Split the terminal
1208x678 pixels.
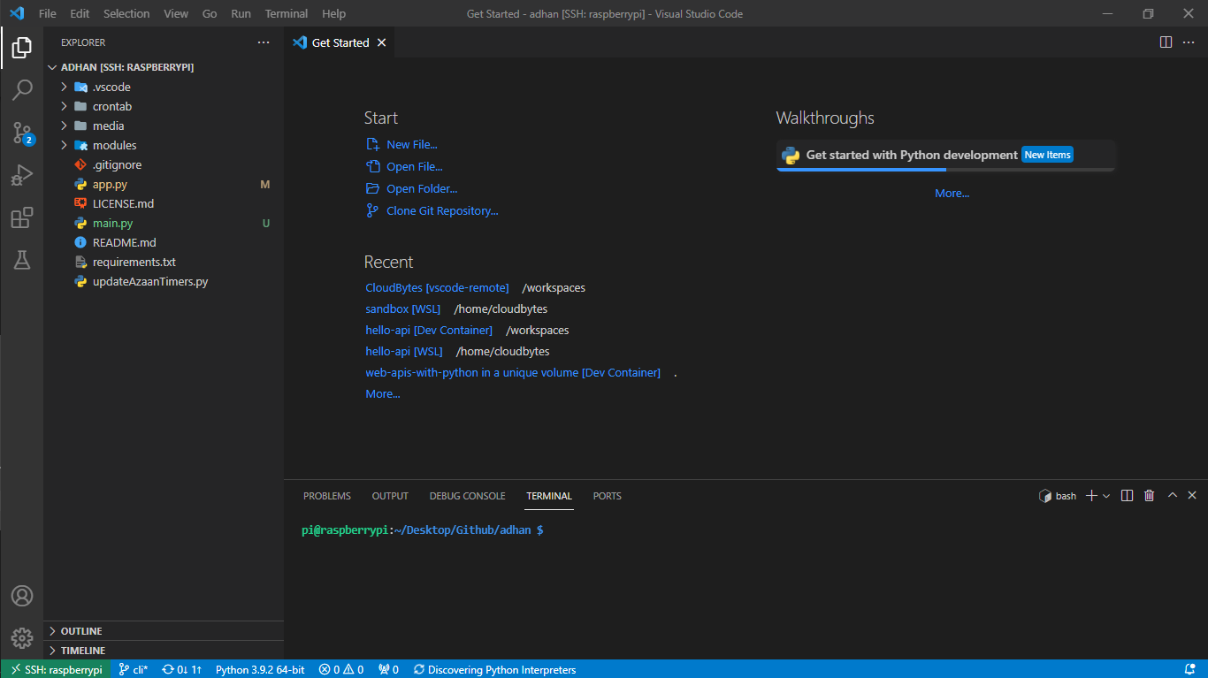(1127, 495)
